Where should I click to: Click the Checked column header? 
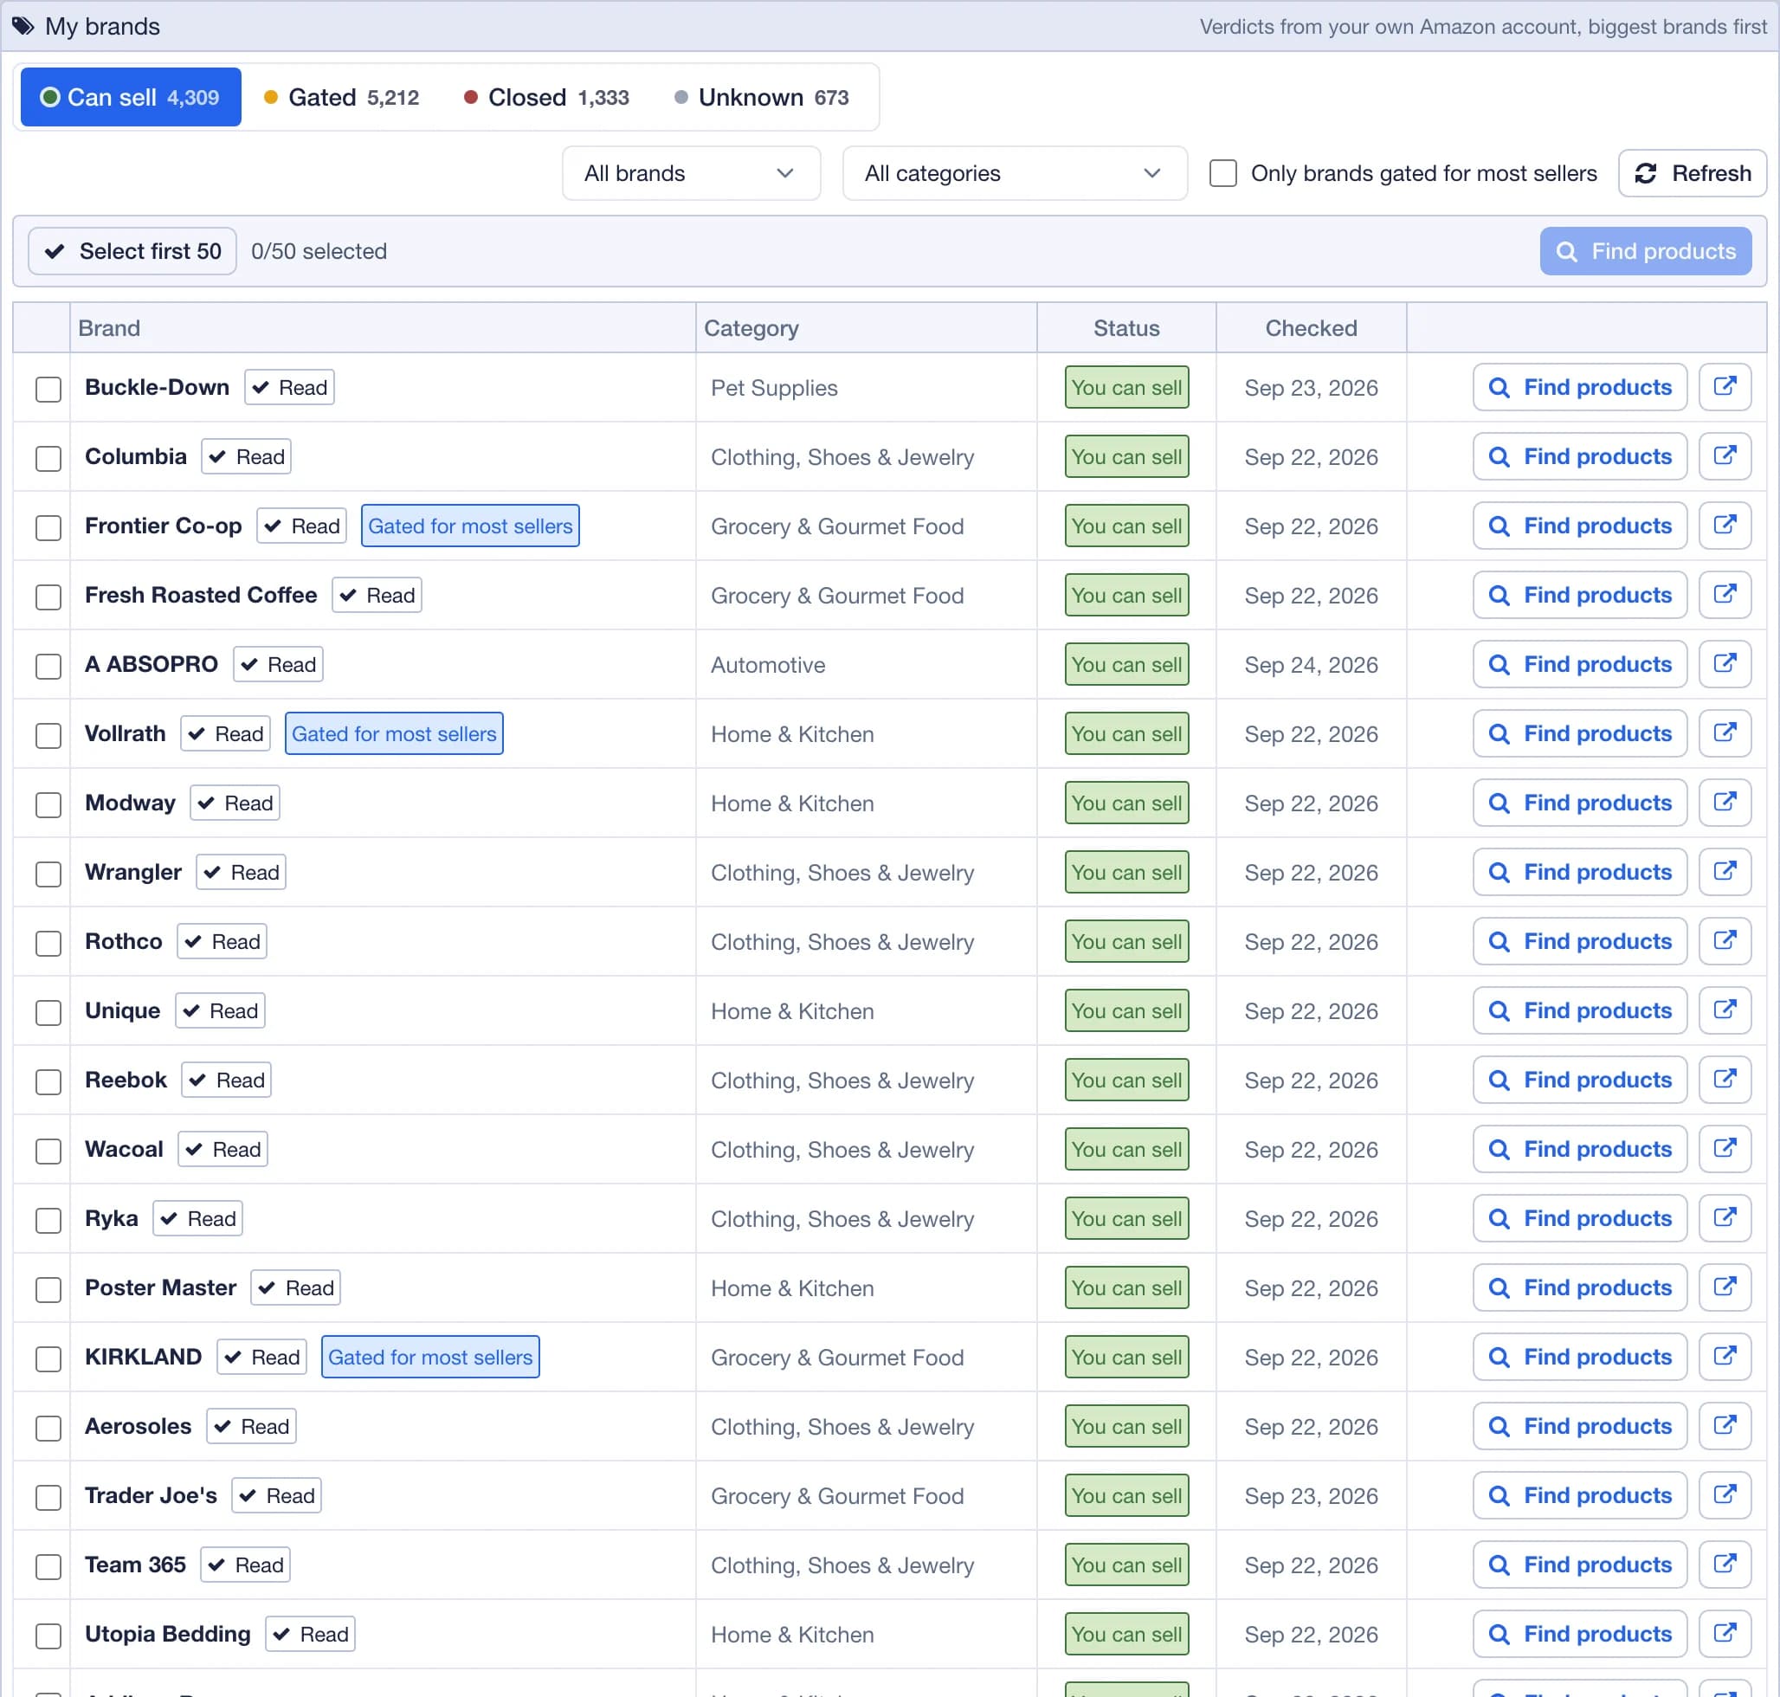tap(1311, 327)
